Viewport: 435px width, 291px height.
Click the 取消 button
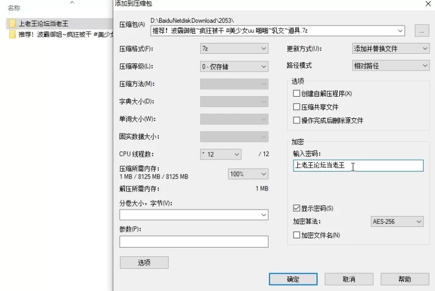click(x=349, y=279)
